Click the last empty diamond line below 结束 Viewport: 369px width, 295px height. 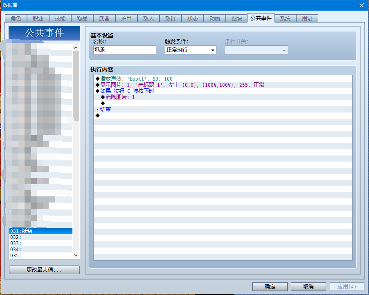[x=223, y=115]
